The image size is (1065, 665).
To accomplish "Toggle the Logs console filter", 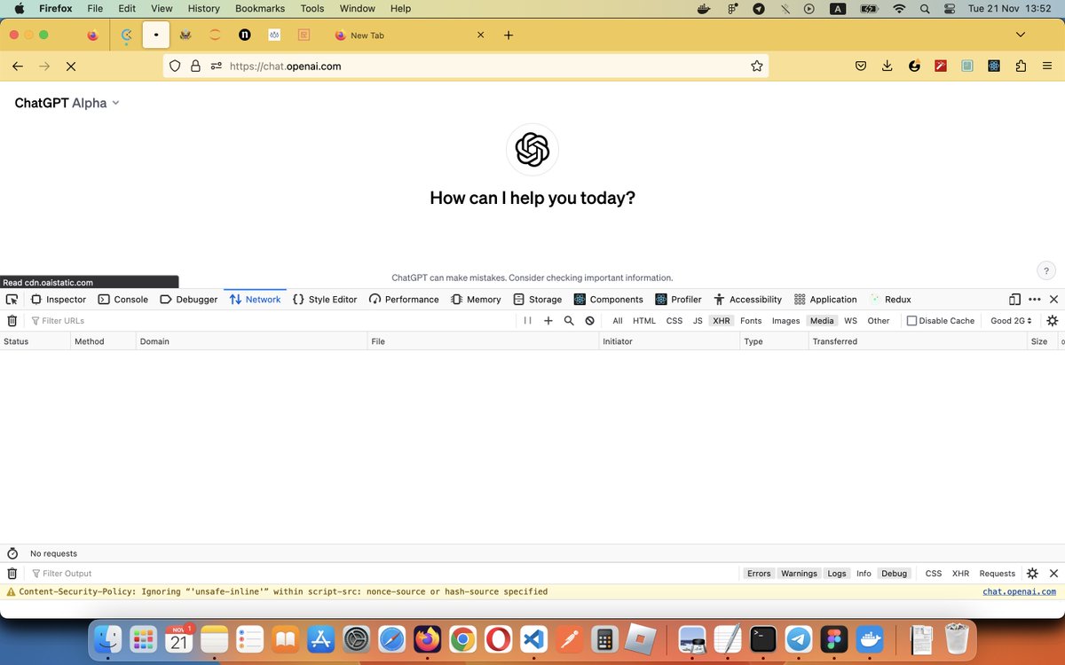I will tap(837, 574).
